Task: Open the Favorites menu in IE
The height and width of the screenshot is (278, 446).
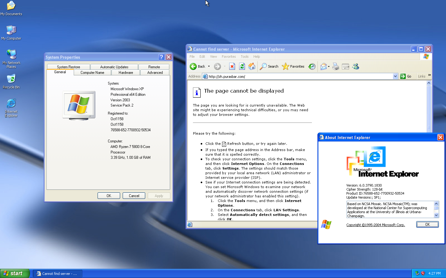Action: [229, 57]
